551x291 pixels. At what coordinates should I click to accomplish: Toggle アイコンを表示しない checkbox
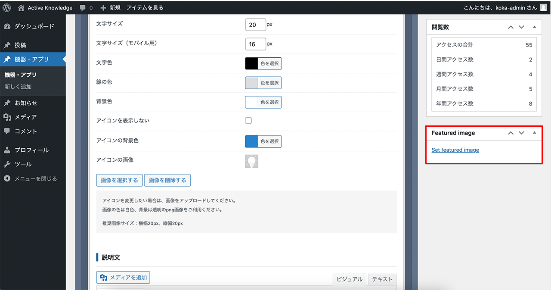[x=248, y=121]
